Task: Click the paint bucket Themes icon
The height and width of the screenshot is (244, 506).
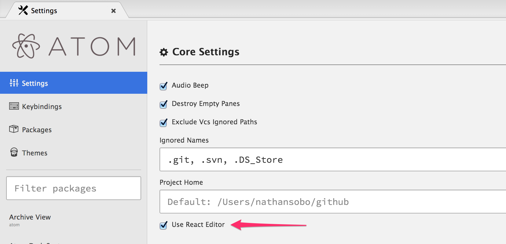Action: click(14, 152)
